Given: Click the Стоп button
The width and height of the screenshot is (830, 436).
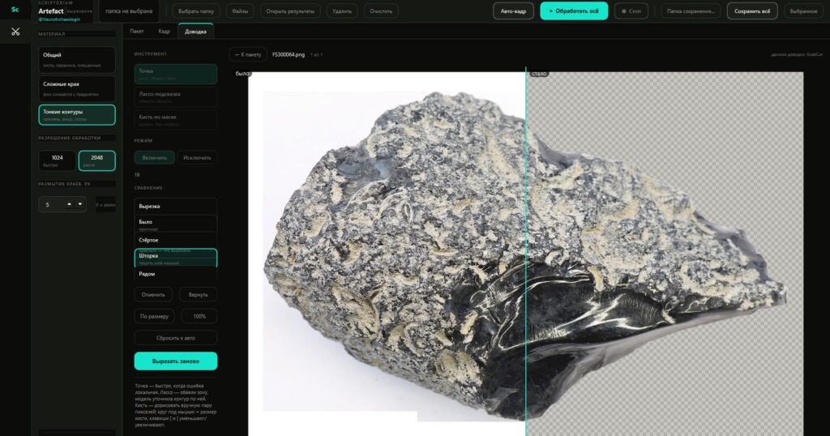Looking at the screenshot, I should pos(631,11).
